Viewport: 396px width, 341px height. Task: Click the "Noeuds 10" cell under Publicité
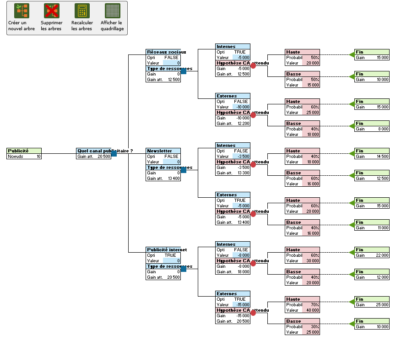pyautogui.click(x=23, y=156)
